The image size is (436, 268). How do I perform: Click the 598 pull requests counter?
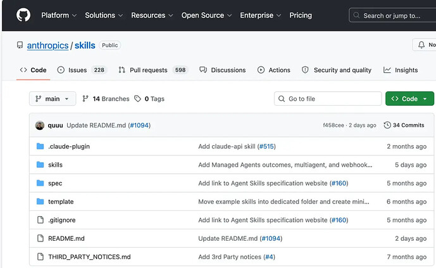click(x=180, y=70)
